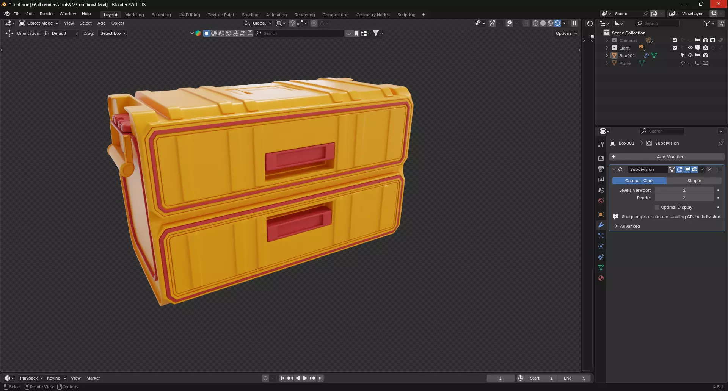Viewport: 728px width, 391px height.
Task: Open the Object properties tab
Action: [x=601, y=214]
